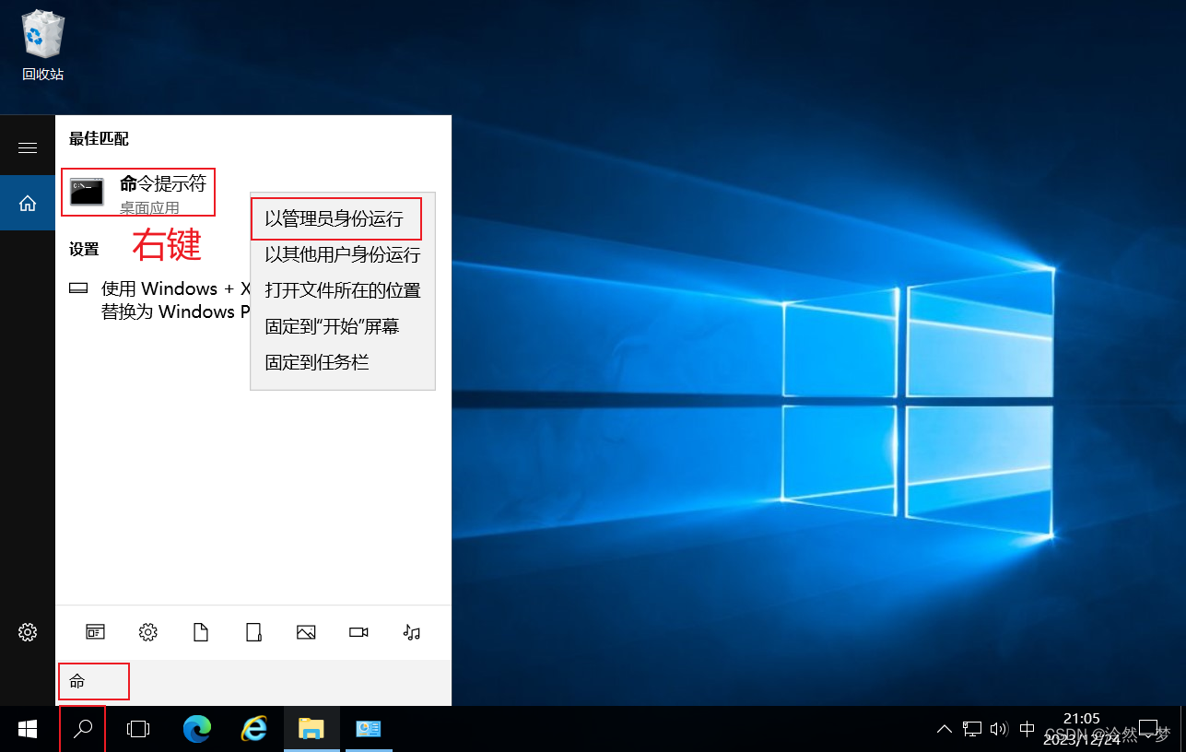The width and height of the screenshot is (1186, 752).
Task: Launch Microsoft Edge from the taskbar
Action: [196, 728]
